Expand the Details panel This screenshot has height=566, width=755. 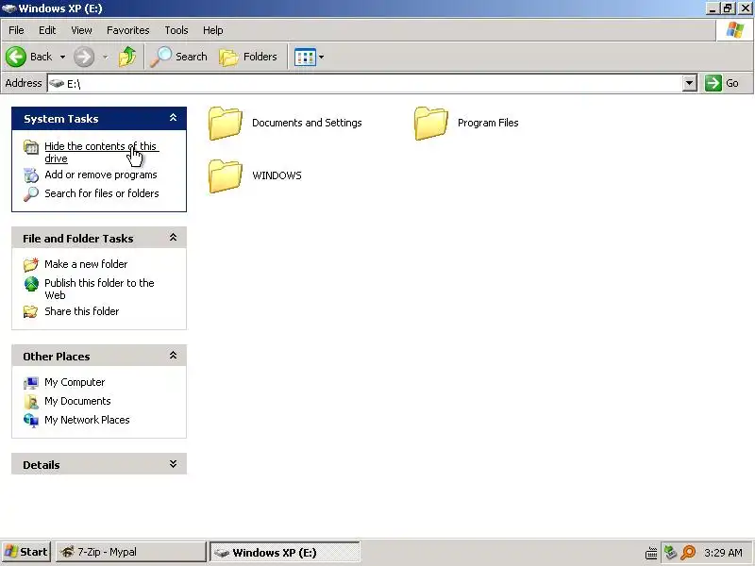click(x=173, y=464)
